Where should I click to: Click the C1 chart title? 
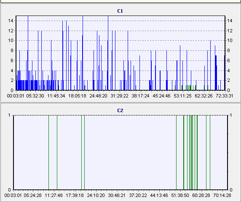click(x=120, y=11)
